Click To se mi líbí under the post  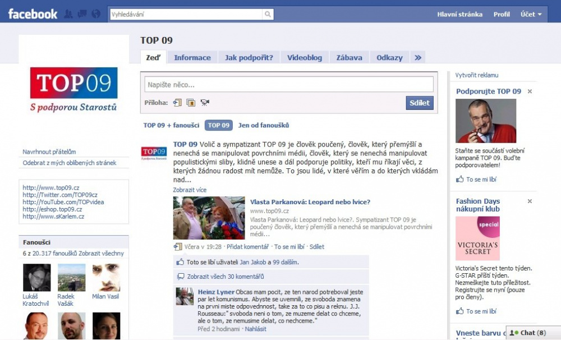coord(289,247)
